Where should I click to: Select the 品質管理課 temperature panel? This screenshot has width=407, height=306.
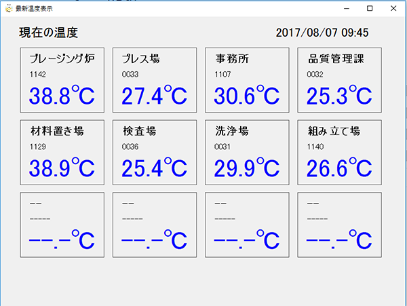point(340,80)
